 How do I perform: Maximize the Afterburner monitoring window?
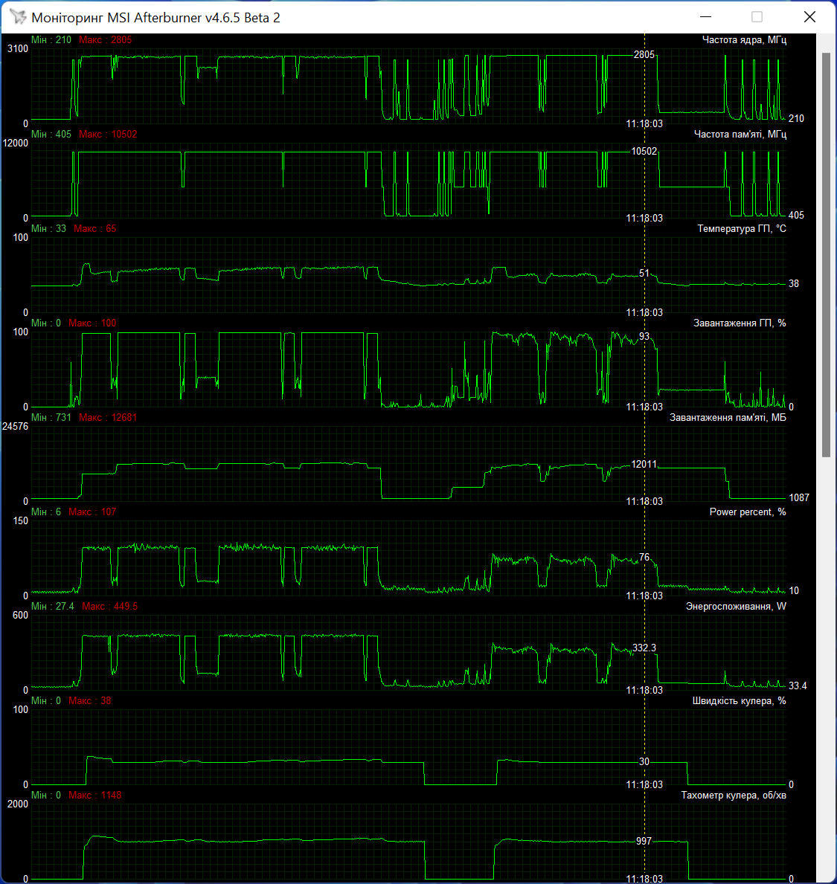757,17
